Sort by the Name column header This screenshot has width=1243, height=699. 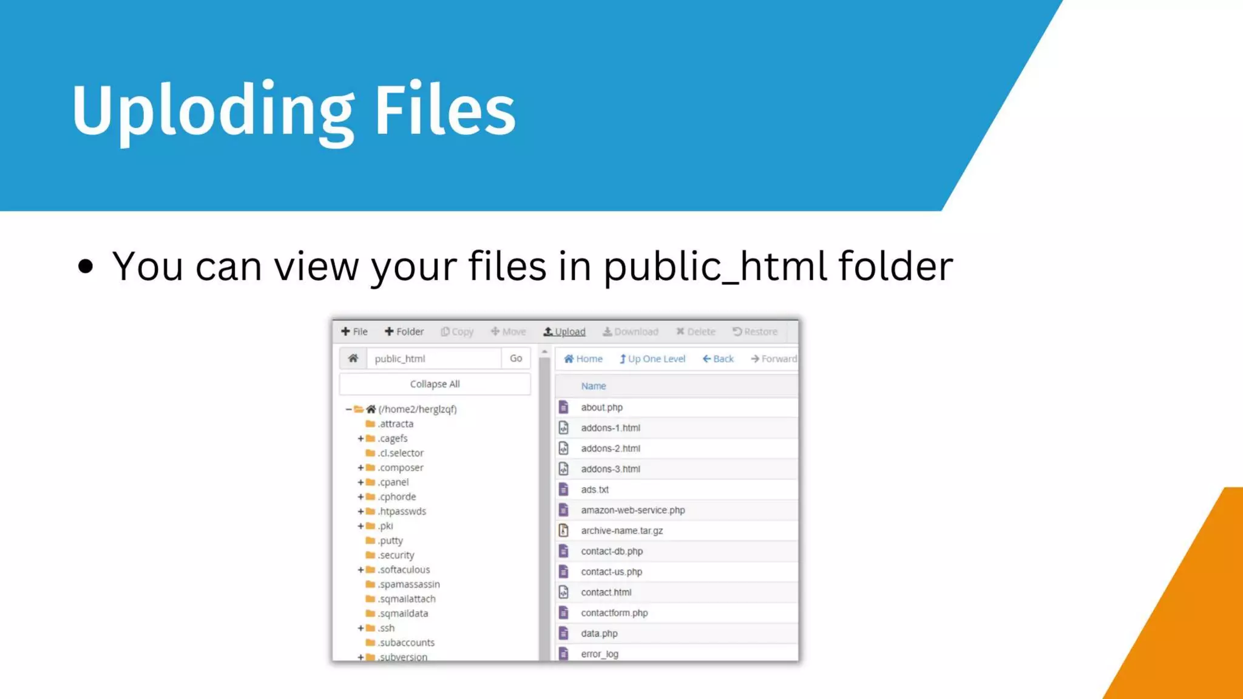tap(593, 386)
